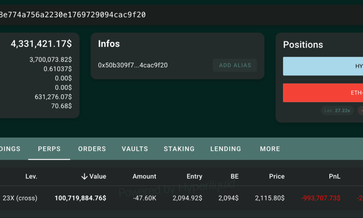Click the ADD ALIAS button
Viewport: 363px width, 218px height.
pos(235,65)
